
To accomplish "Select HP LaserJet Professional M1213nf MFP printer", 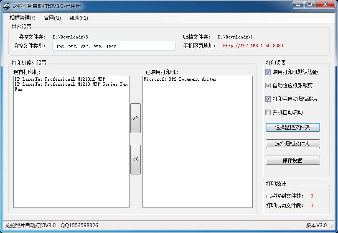I will click(60, 79).
